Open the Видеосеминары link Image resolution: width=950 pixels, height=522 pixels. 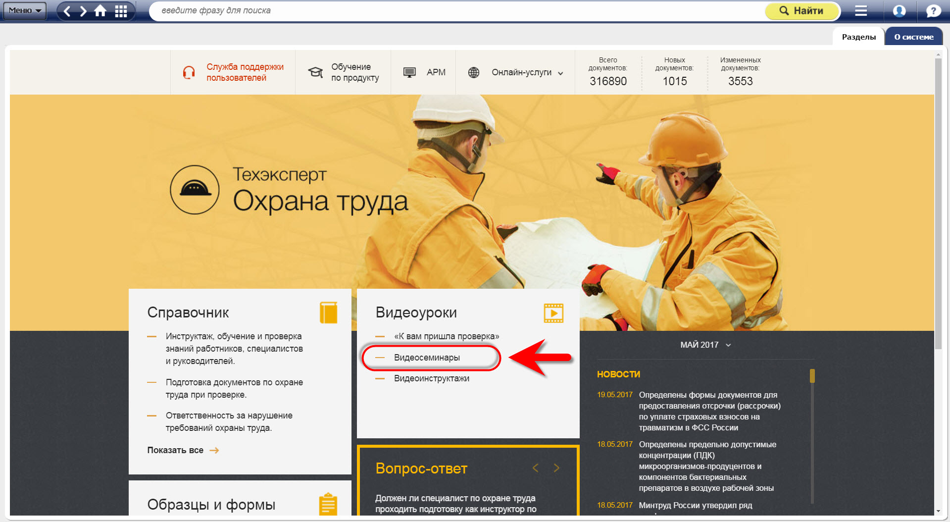427,358
